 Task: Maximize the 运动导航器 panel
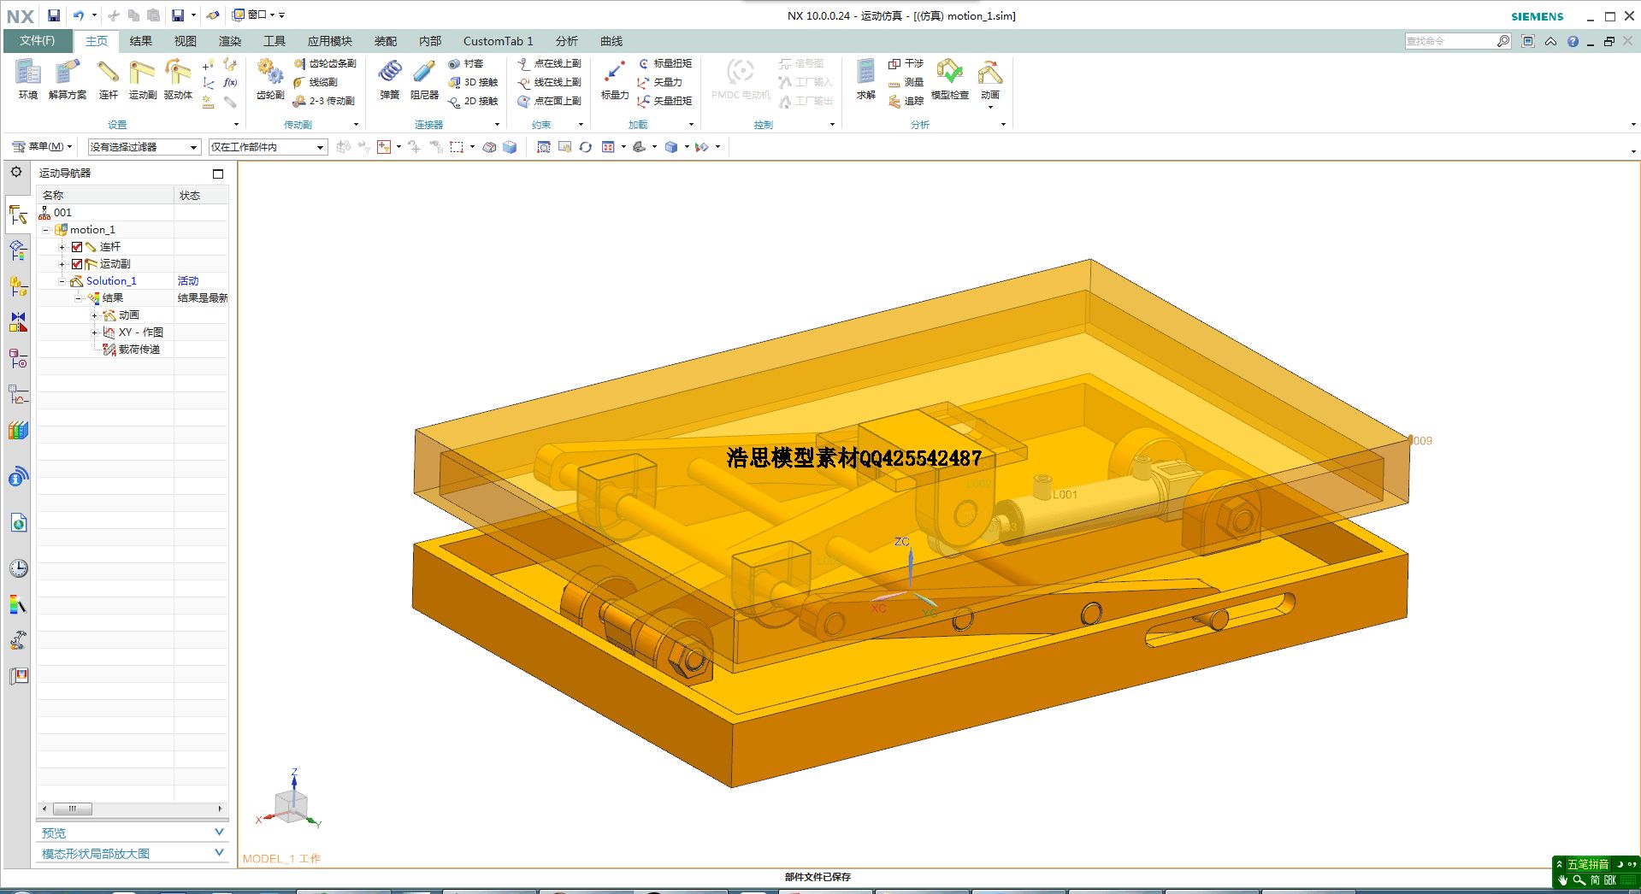218,174
